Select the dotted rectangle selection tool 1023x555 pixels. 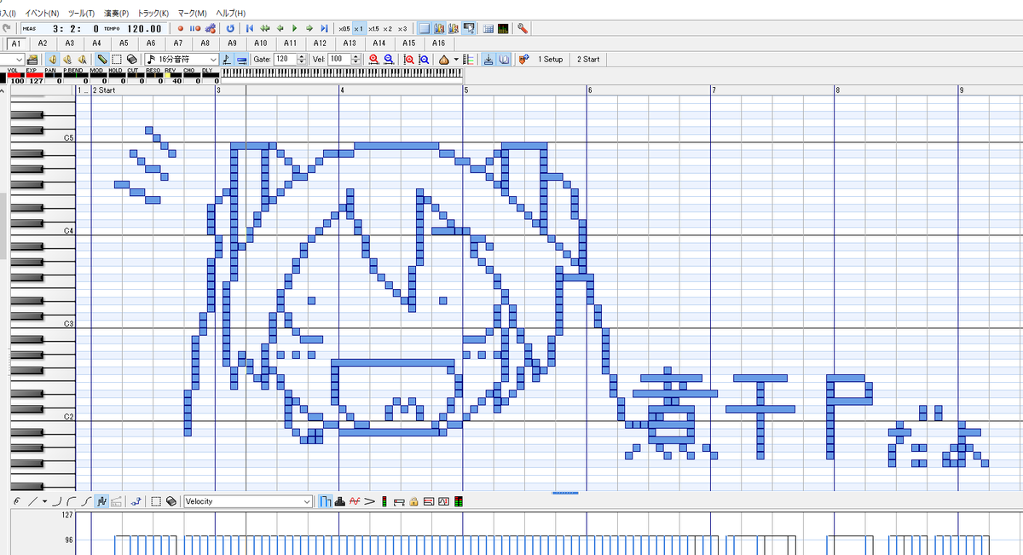117,60
